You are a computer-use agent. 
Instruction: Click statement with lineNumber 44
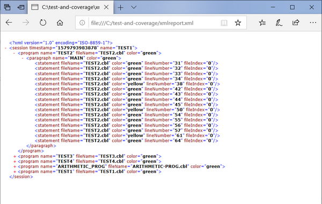126,100
